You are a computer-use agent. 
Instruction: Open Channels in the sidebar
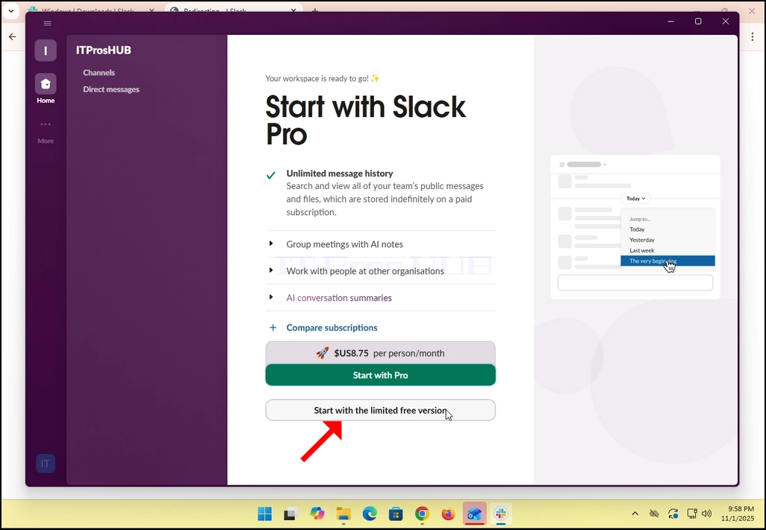coord(98,72)
